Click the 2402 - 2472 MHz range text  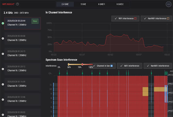point(21,13)
